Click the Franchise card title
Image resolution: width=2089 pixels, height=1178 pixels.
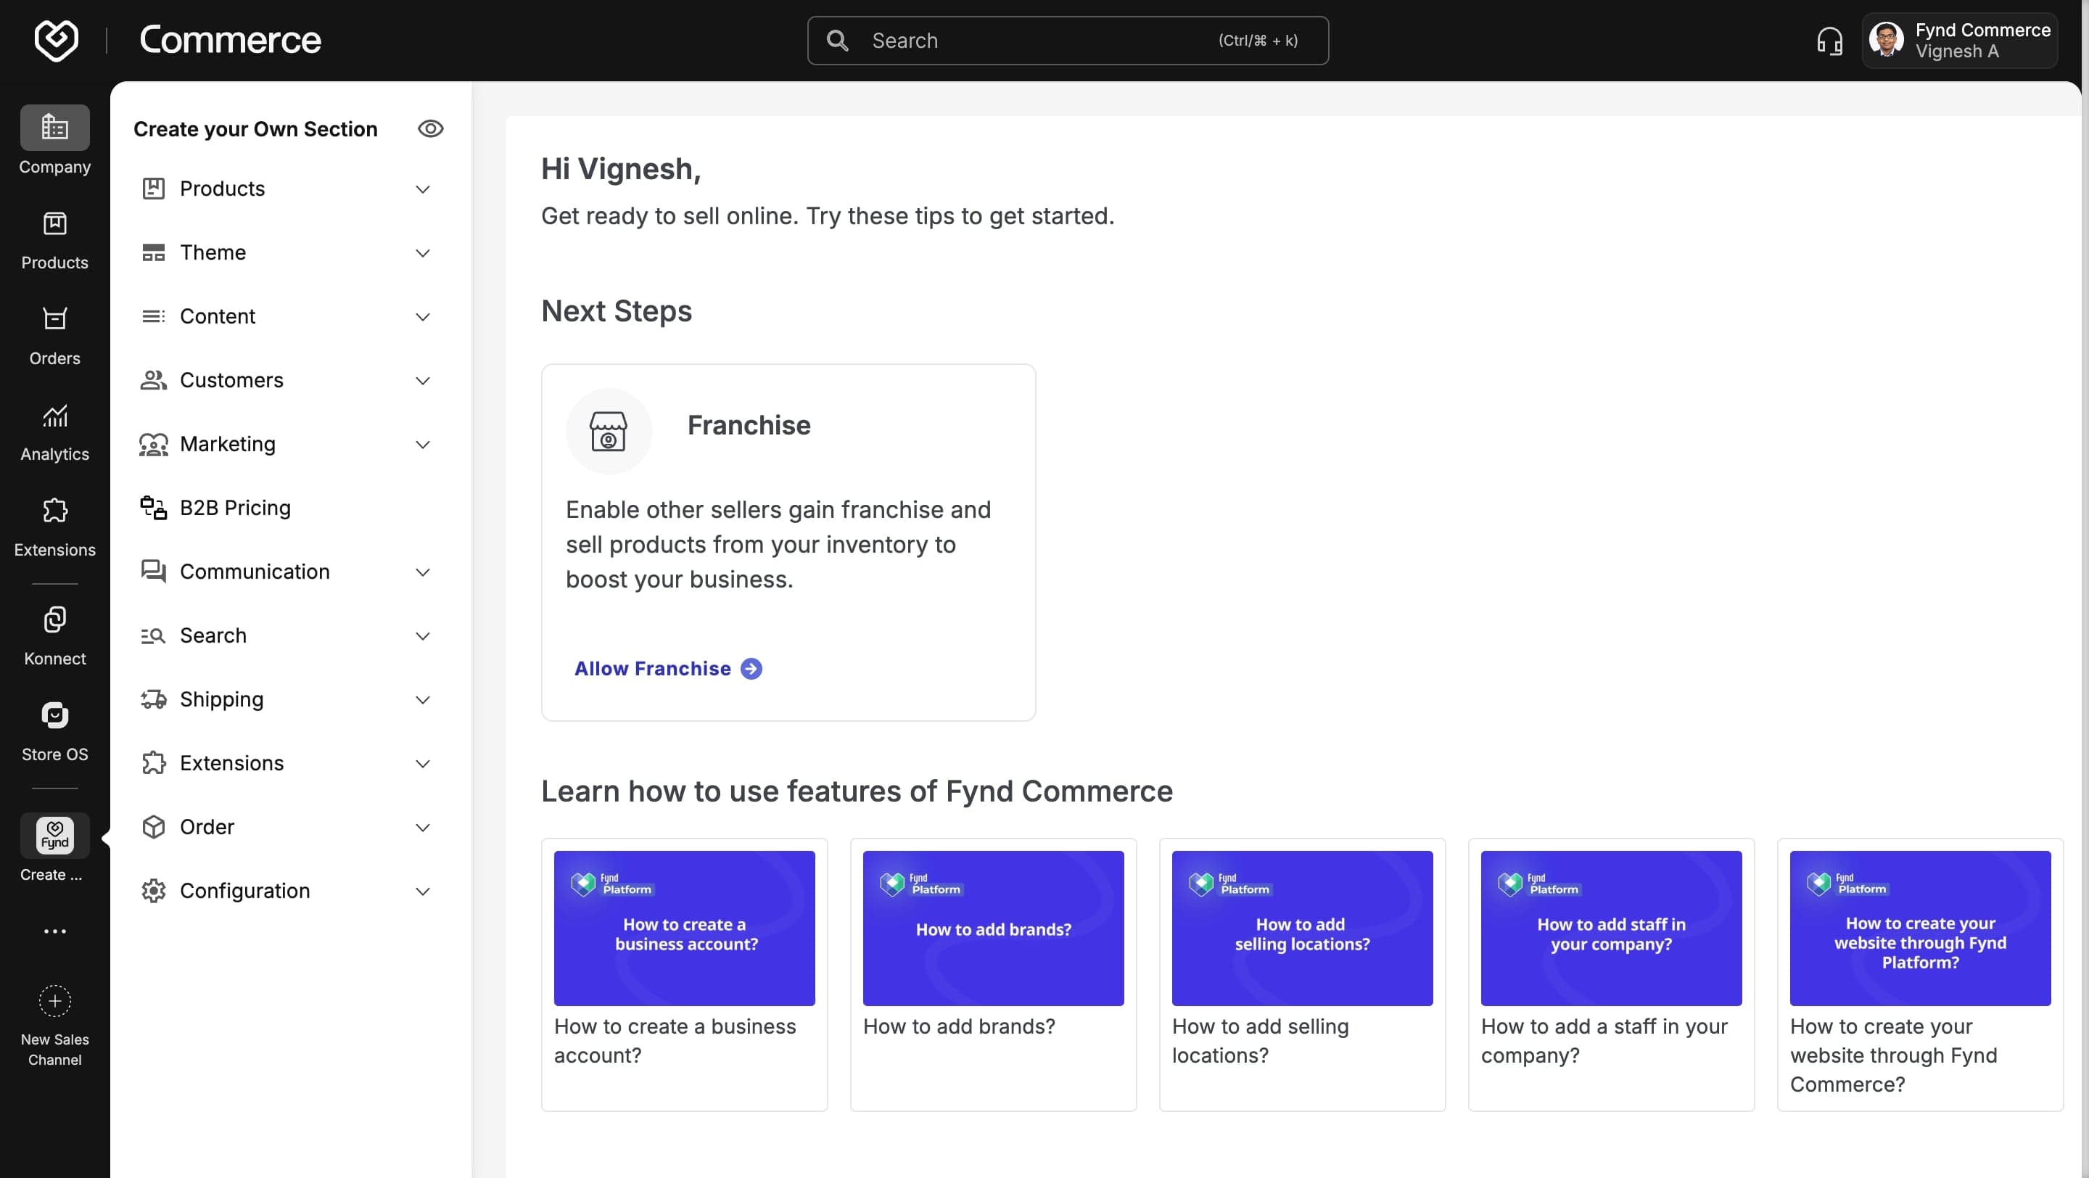pos(749,425)
